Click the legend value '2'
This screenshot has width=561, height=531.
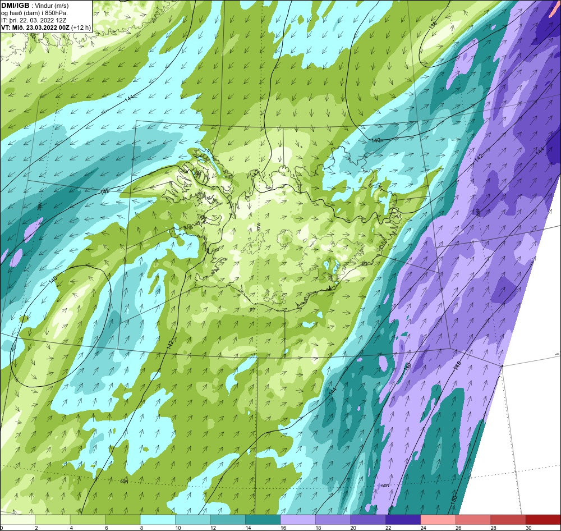point(36,528)
